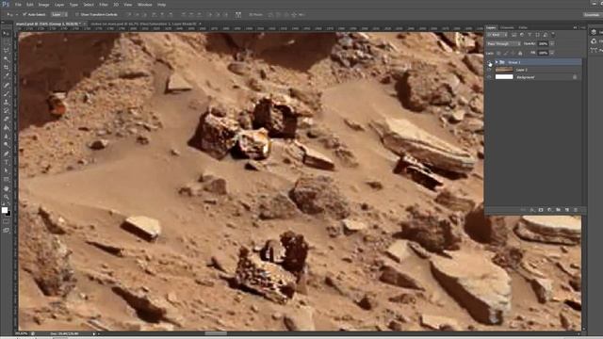Select the Brush tool

(7, 93)
